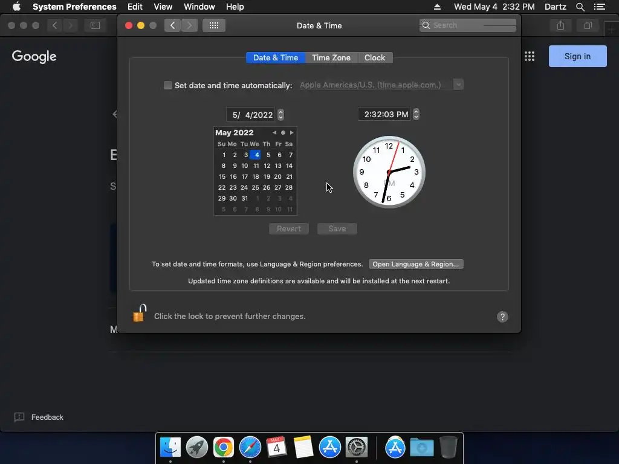Screen dimensions: 619x464
Task: Open Finder from the Dock
Action: pyautogui.click(x=170, y=448)
